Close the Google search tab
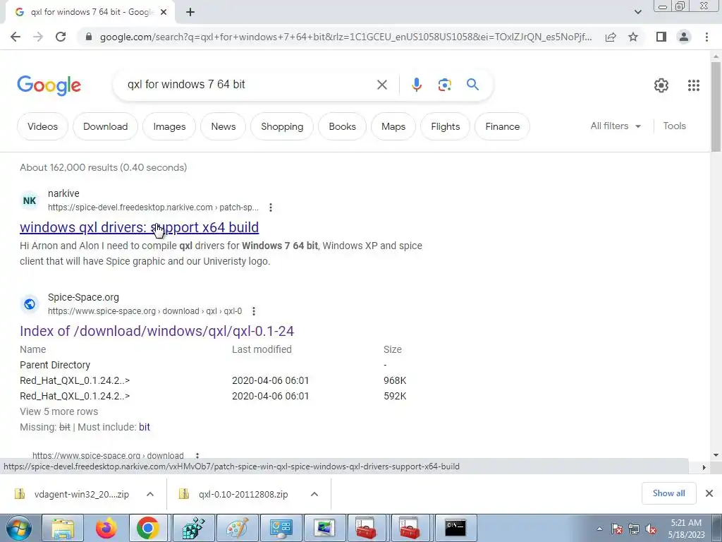This screenshot has height=542, width=722. [x=163, y=12]
